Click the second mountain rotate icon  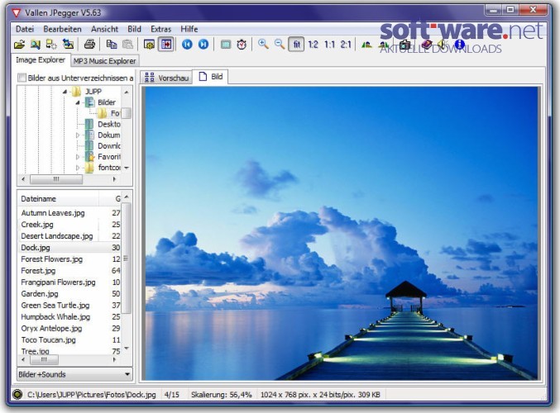[x=384, y=45]
